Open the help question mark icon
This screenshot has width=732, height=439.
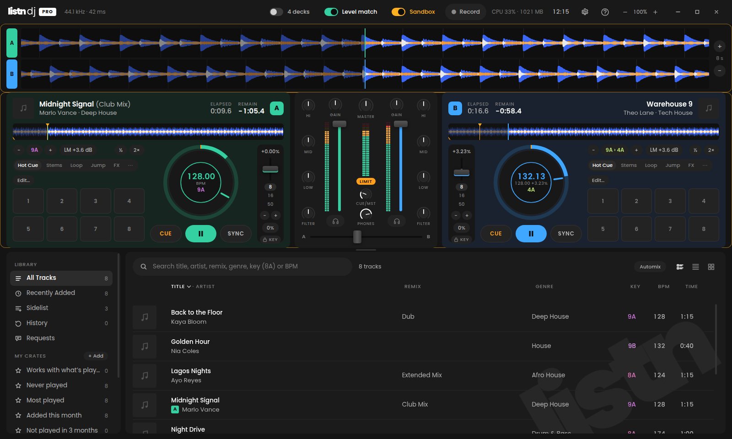pos(605,12)
